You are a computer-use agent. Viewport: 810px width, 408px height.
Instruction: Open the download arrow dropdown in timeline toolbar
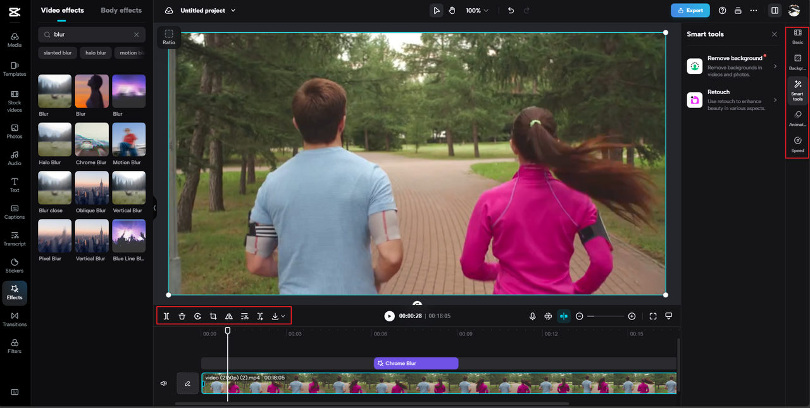(278, 316)
